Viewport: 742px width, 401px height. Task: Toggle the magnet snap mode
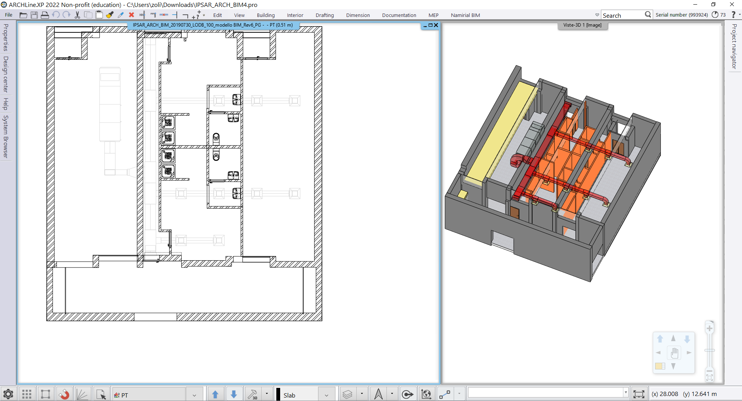tap(64, 394)
